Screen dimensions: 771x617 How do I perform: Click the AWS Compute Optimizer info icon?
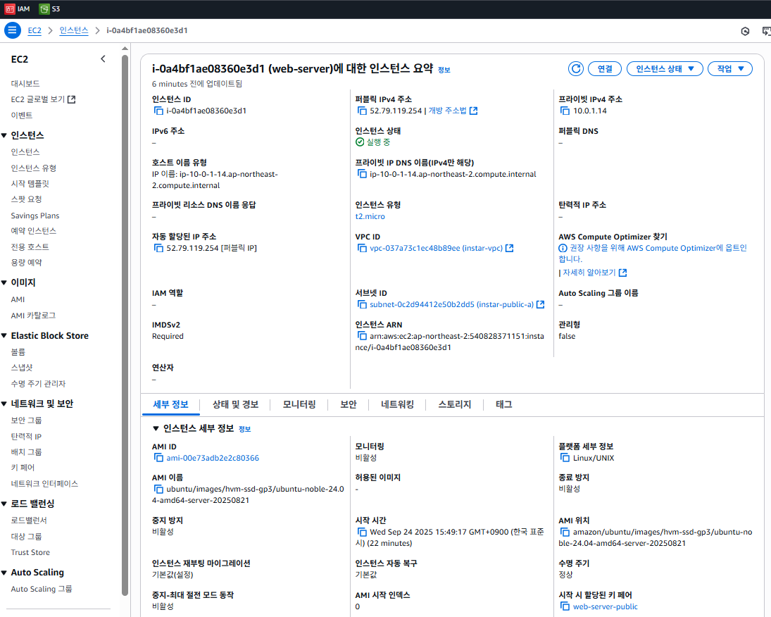click(x=563, y=248)
